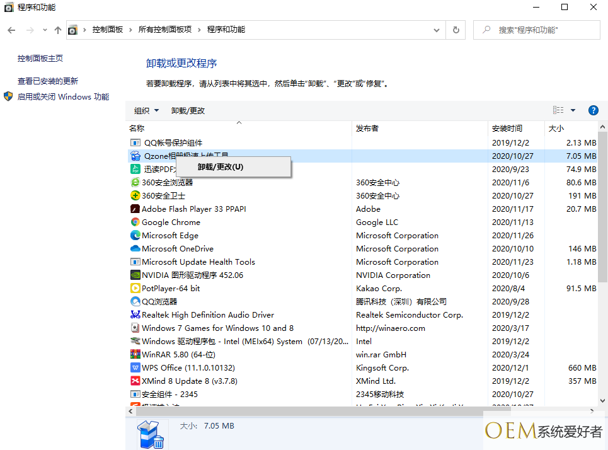
Task: Select the Microsoft Edge icon in list
Action: coord(135,236)
